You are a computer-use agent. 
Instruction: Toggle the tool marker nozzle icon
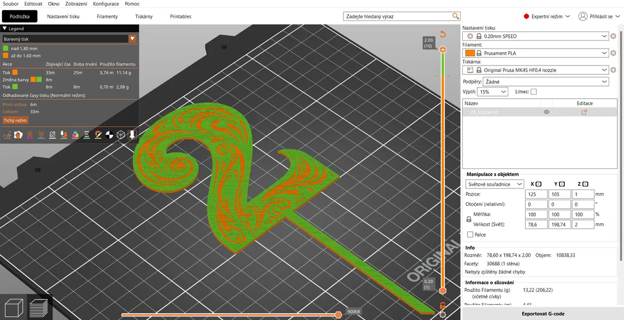point(132,135)
